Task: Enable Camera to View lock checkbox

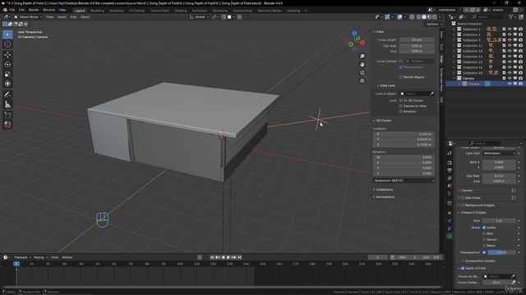Action: click(x=400, y=106)
